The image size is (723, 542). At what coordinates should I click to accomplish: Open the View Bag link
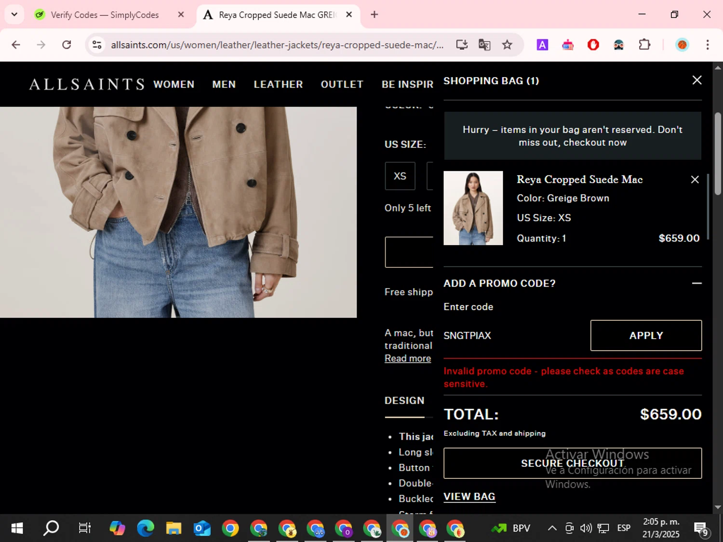pos(469,497)
